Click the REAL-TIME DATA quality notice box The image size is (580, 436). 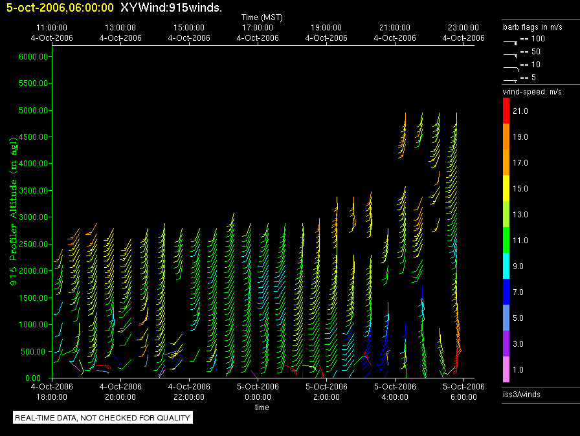tap(103, 418)
